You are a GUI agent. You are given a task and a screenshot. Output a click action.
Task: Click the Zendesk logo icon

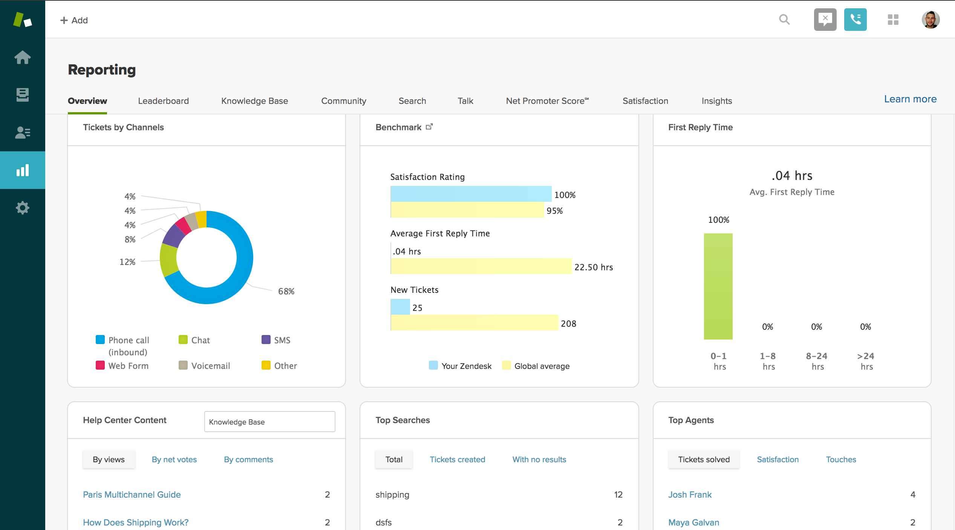(x=22, y=20)
